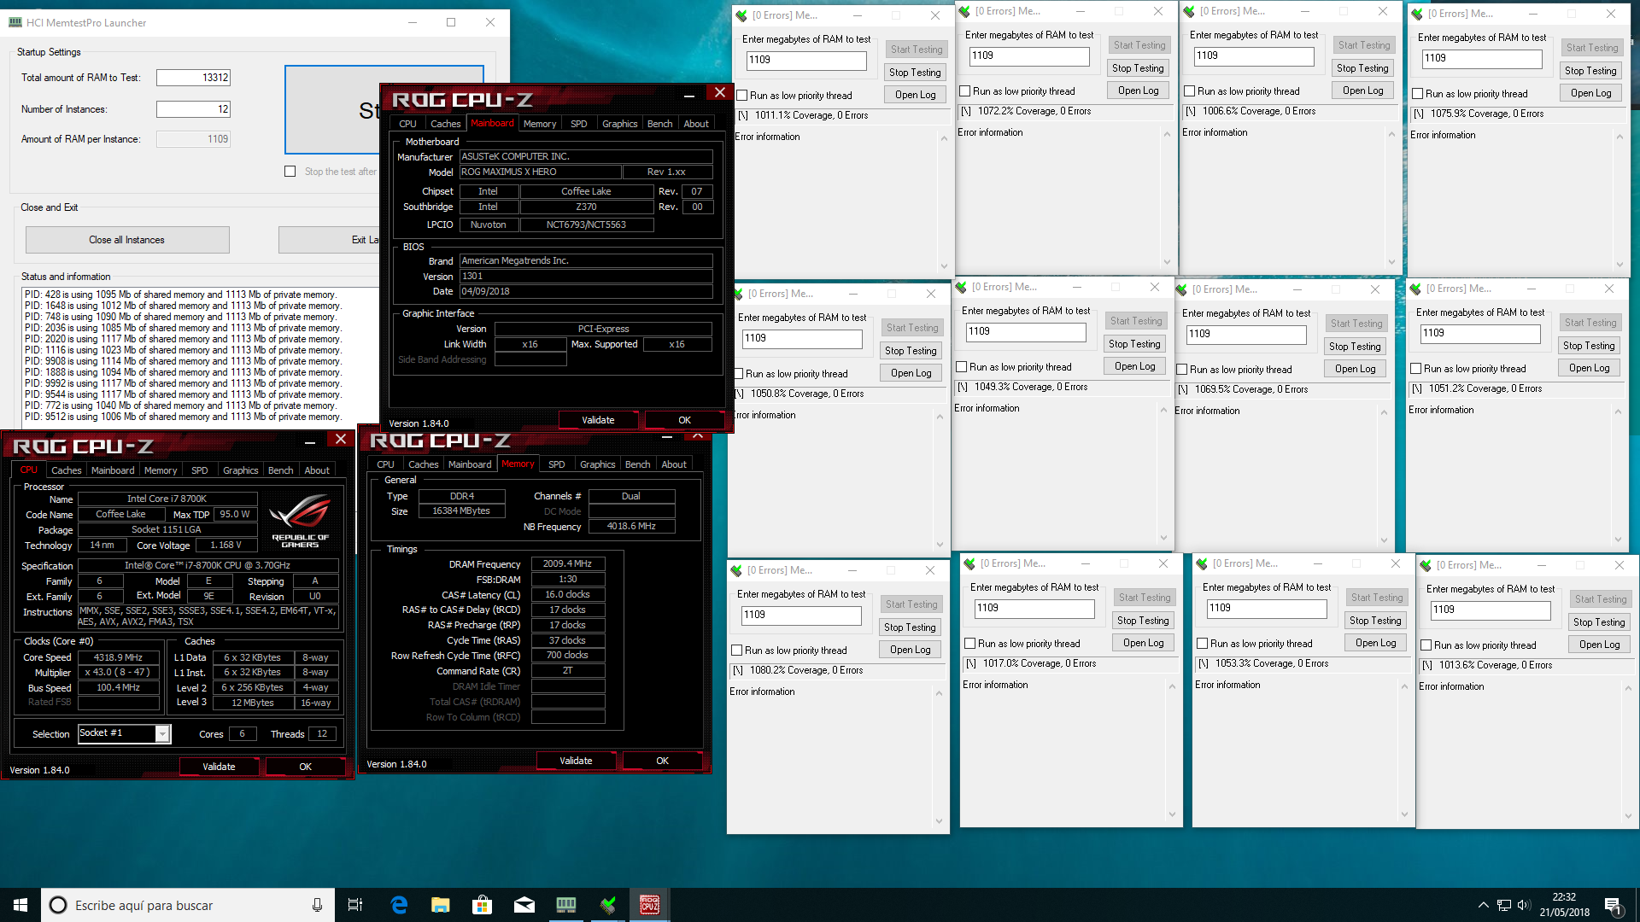Click the Cortana microphone icon

point(317,905)
